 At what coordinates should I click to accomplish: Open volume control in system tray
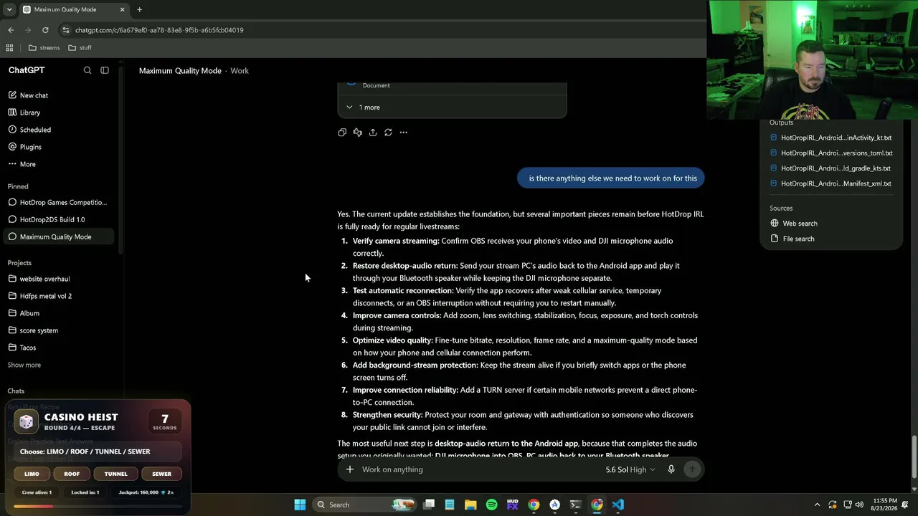coord(859,505)
